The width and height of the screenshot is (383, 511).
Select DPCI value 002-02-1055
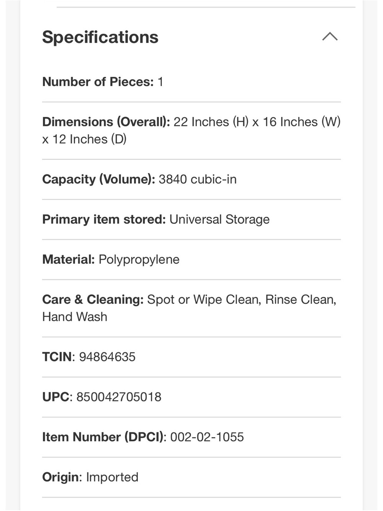point(207,437)
